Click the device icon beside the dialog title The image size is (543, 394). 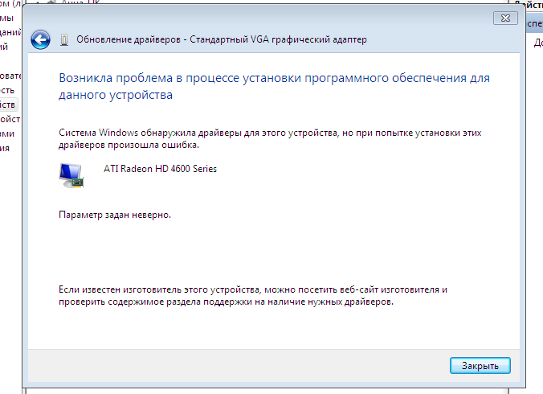(x=64, y=40)
